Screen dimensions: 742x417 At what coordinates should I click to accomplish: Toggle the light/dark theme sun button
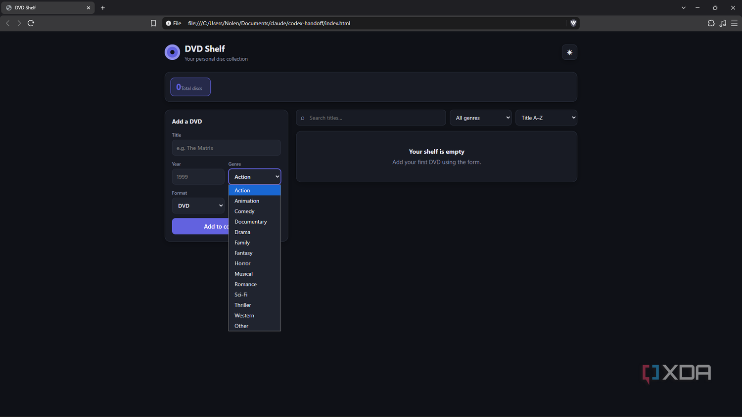(569, 52)
